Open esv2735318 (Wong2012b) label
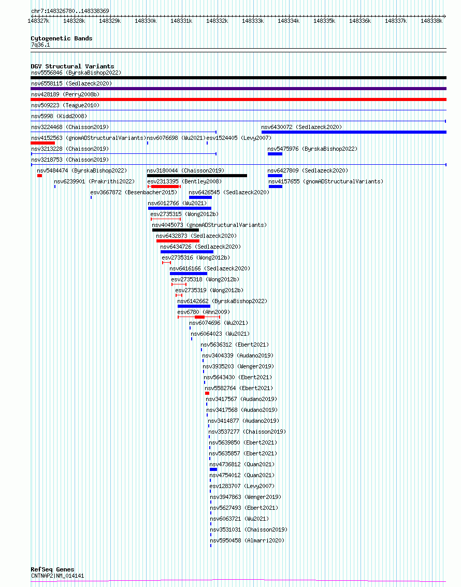 [x=205, y=279]
